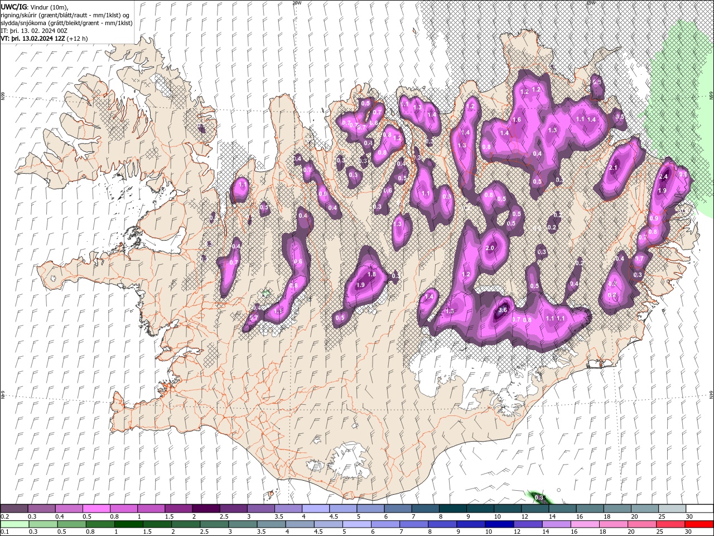Click the 2.4 snowfall value near east coast
The image size is (714, 536).
tap(663, 176)
